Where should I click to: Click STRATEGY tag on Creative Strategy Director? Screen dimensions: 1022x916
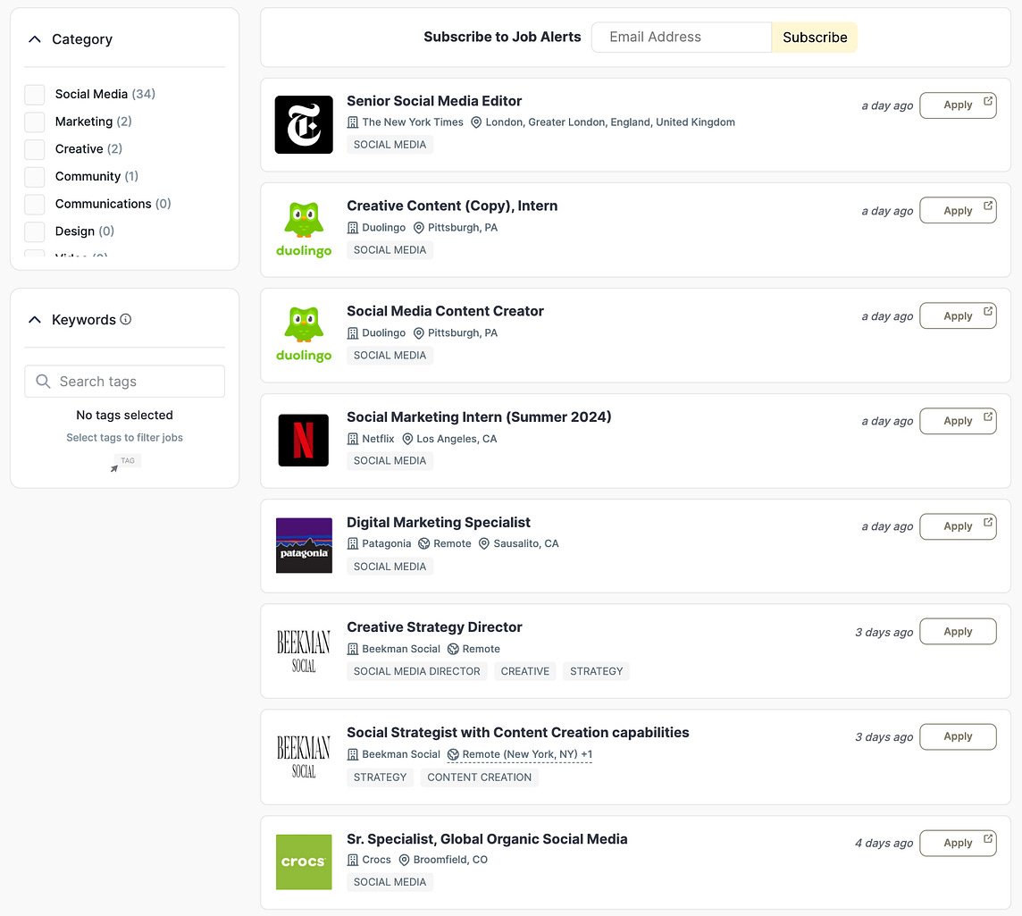[597, 671]
